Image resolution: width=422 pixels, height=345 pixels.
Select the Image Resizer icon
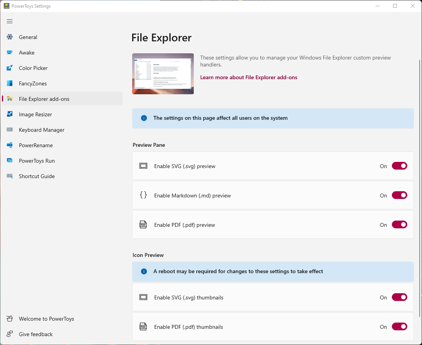coord(9,114)
